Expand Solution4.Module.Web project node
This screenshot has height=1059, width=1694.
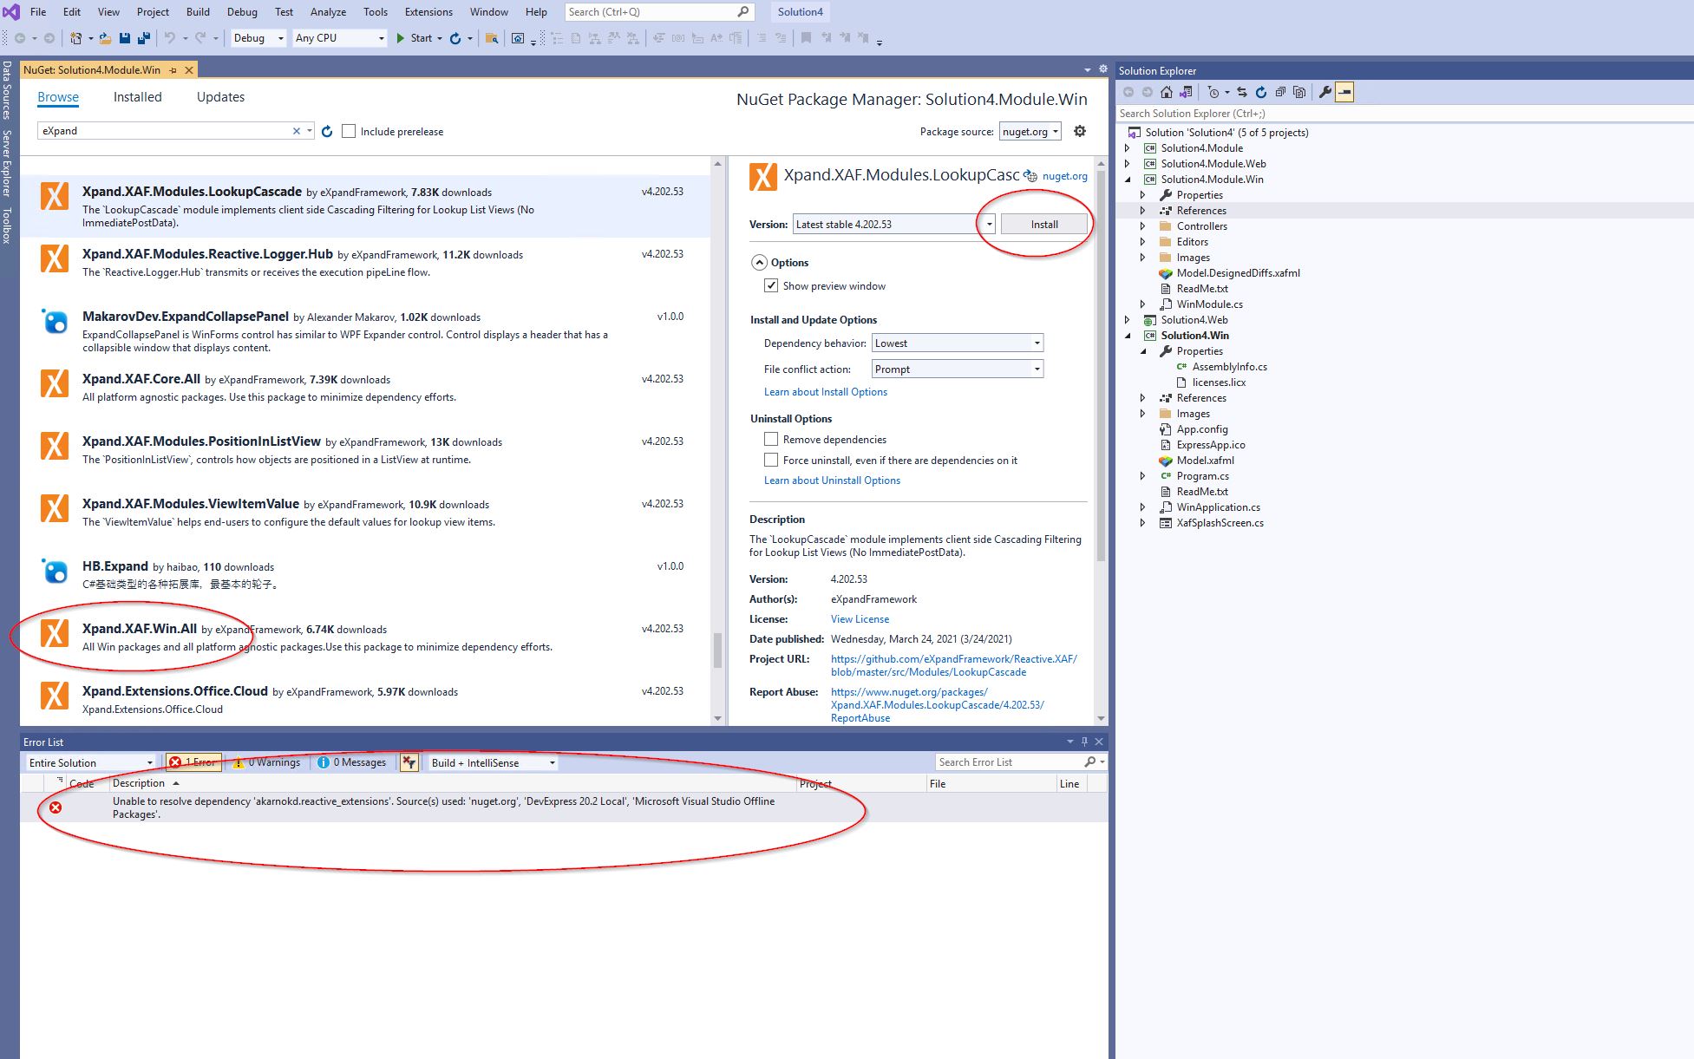(1128, 164)
